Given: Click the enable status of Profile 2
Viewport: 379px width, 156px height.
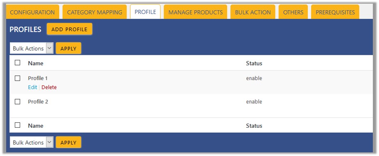Looking at the screenshot, I should 254,102.
